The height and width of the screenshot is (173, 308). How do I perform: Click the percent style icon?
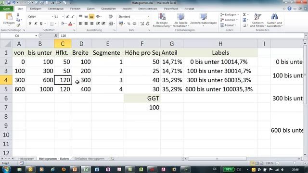129,24
